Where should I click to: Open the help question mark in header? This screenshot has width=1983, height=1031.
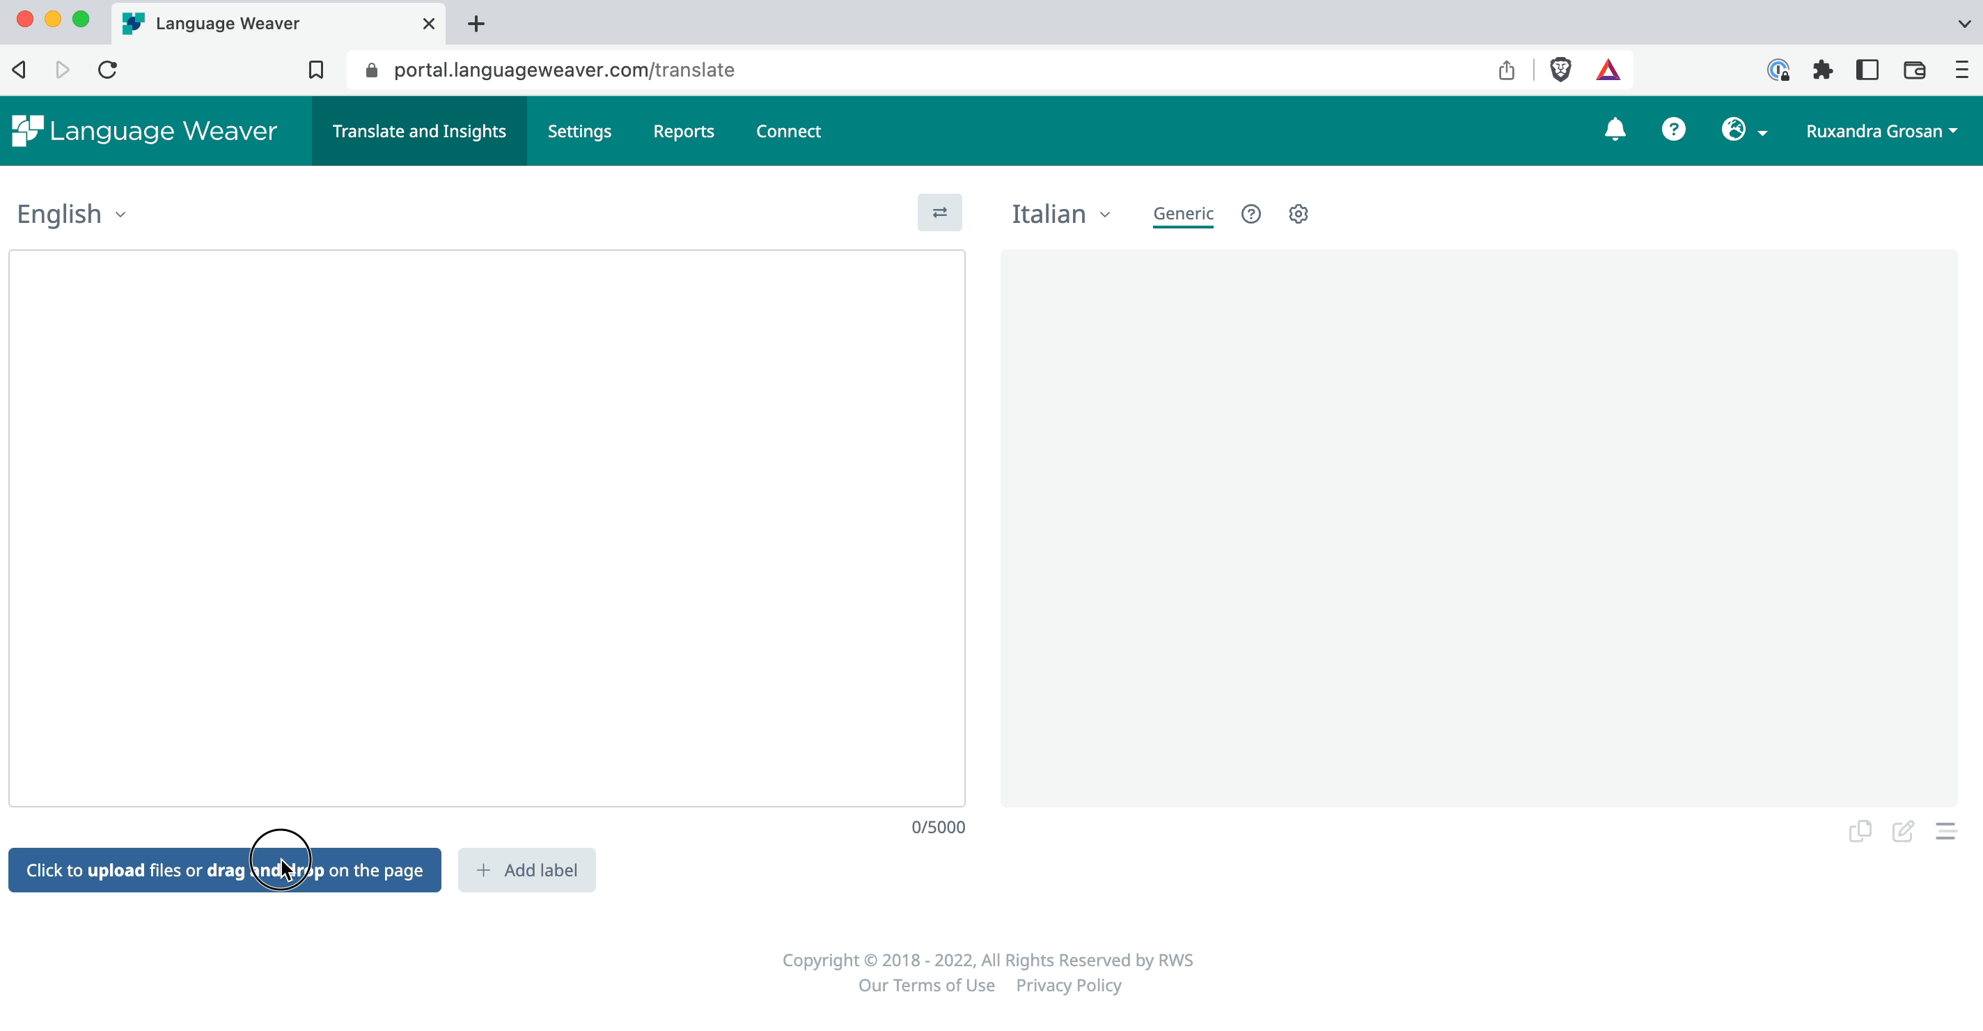pos(1674,130)
